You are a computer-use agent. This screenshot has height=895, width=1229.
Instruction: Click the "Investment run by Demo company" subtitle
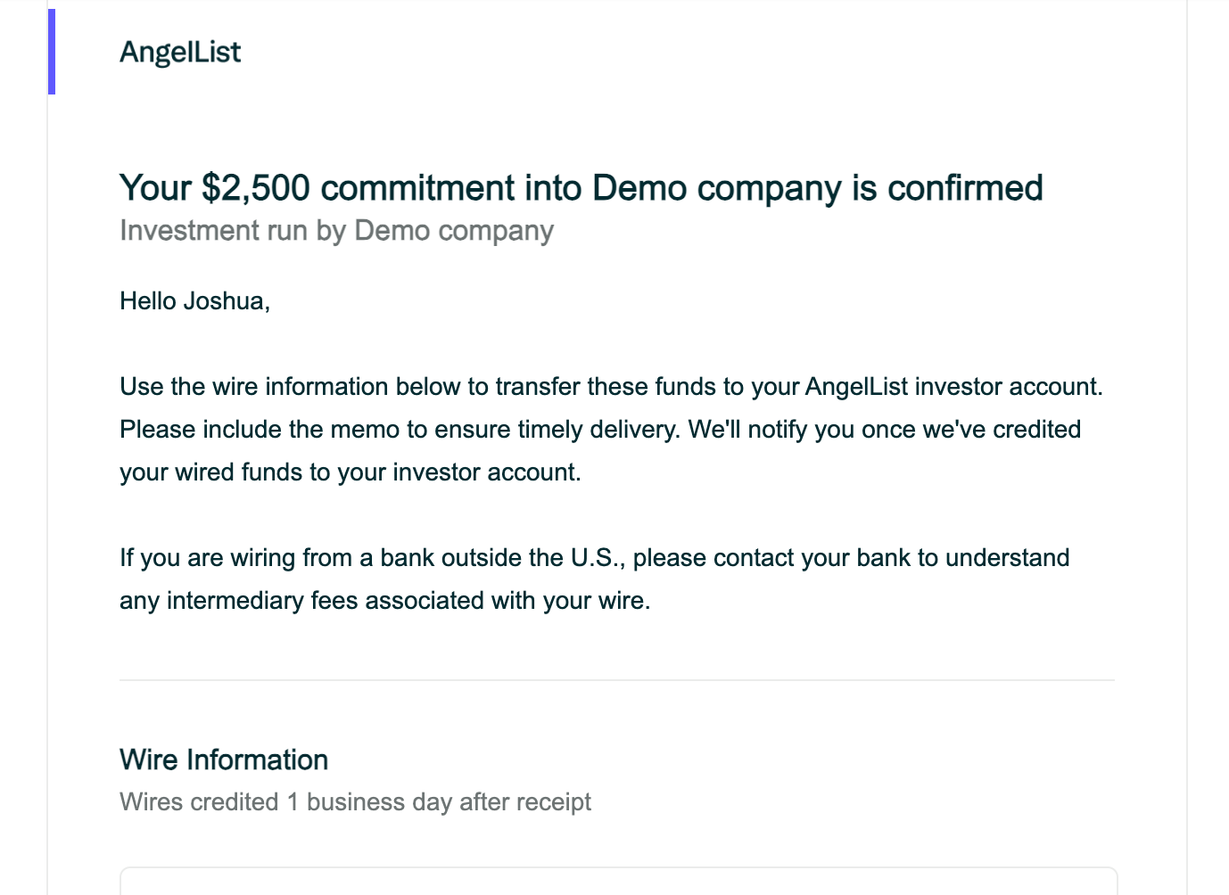[337, 231]
